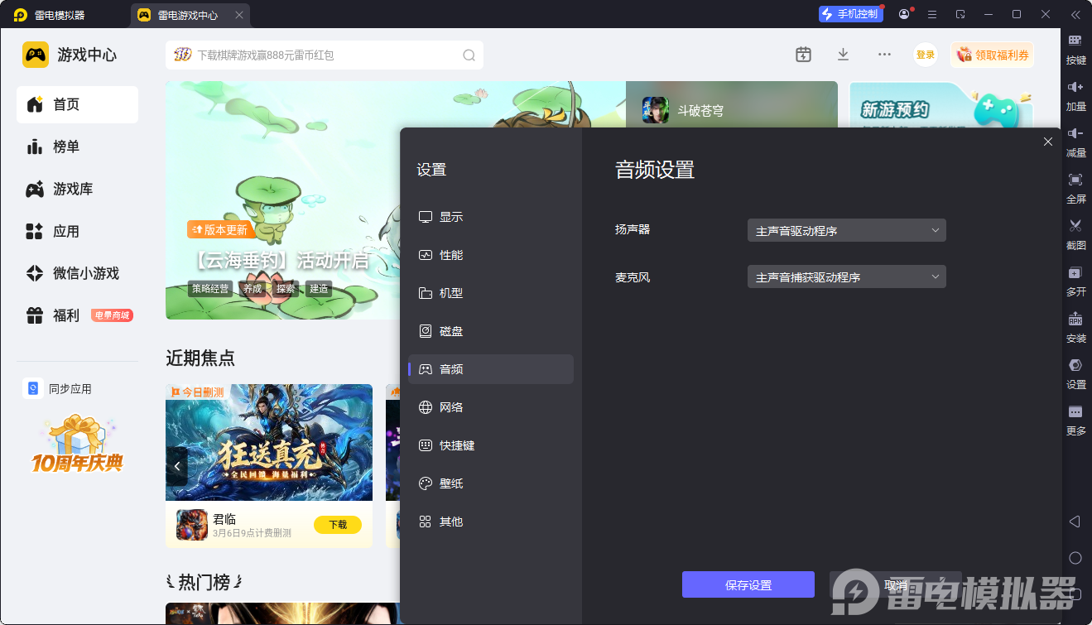The image size is (1092, 625).
Task: Click the 养成 tag on banner
Action: (252, 289)
